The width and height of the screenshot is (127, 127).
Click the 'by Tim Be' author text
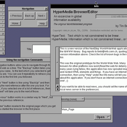coord(121,26)
